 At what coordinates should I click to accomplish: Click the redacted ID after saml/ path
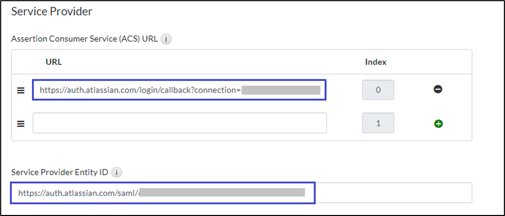click(222, 193)
